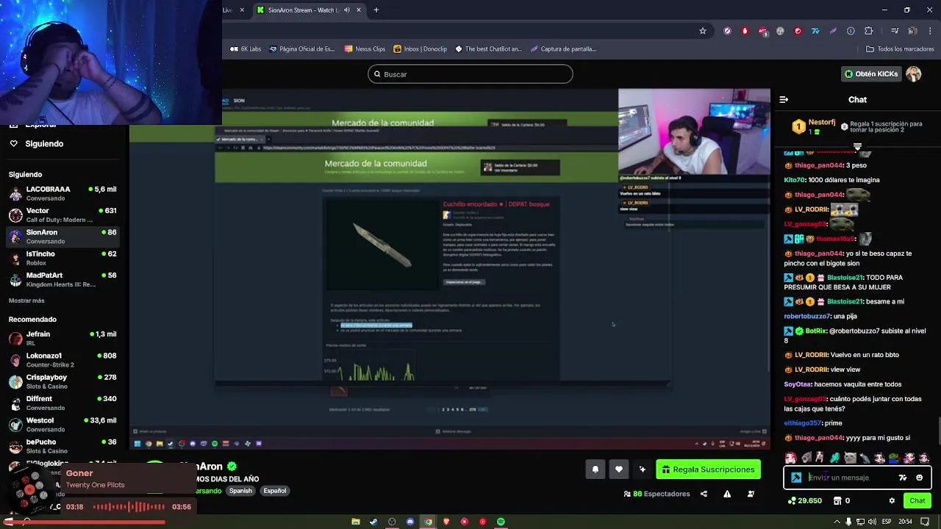Click the channel points balance 29.650

tap(806, 501)
